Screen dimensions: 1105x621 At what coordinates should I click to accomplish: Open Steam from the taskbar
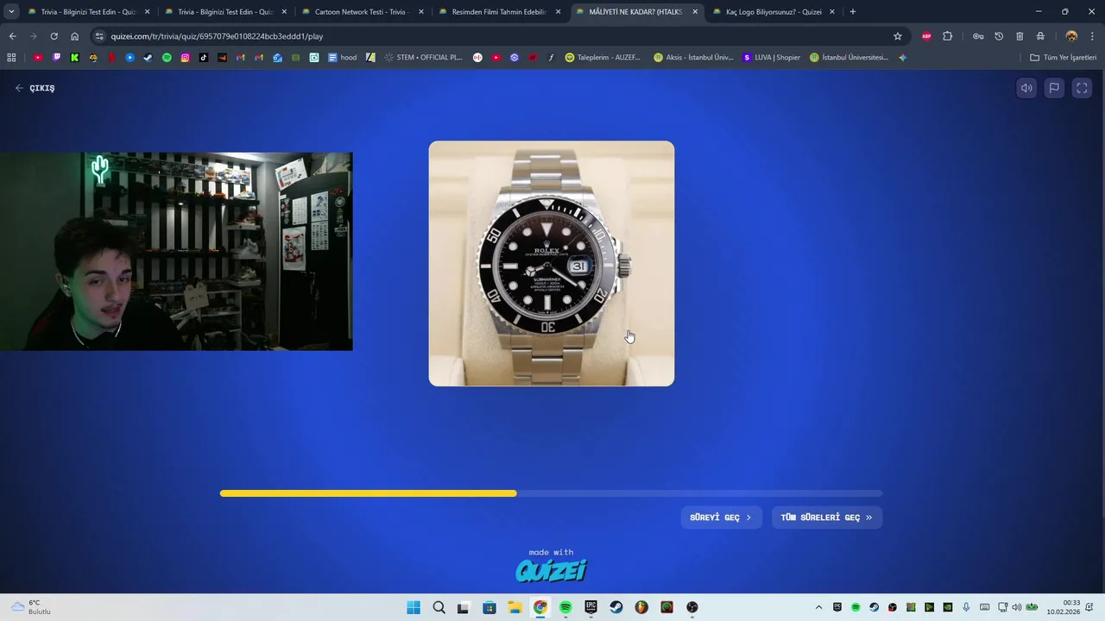pos(616,607)
